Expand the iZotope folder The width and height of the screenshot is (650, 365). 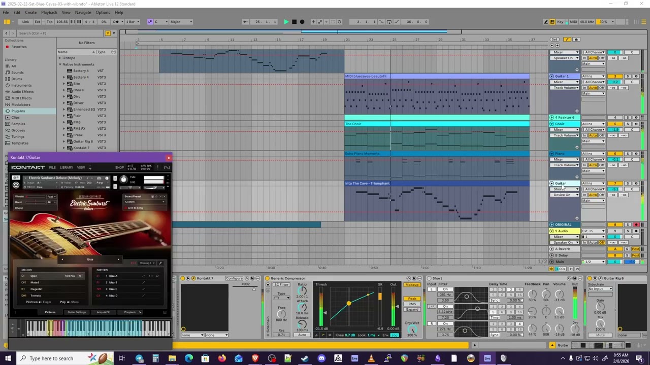[60, 58]
